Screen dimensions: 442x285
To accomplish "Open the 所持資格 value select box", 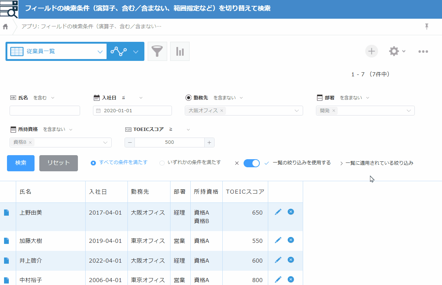I will [x=61, y=142].
